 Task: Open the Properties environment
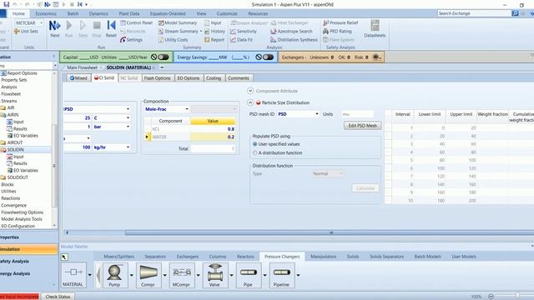tap(28, 237)
